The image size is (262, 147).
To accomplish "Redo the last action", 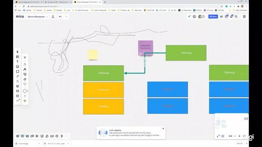I will 66,16.
